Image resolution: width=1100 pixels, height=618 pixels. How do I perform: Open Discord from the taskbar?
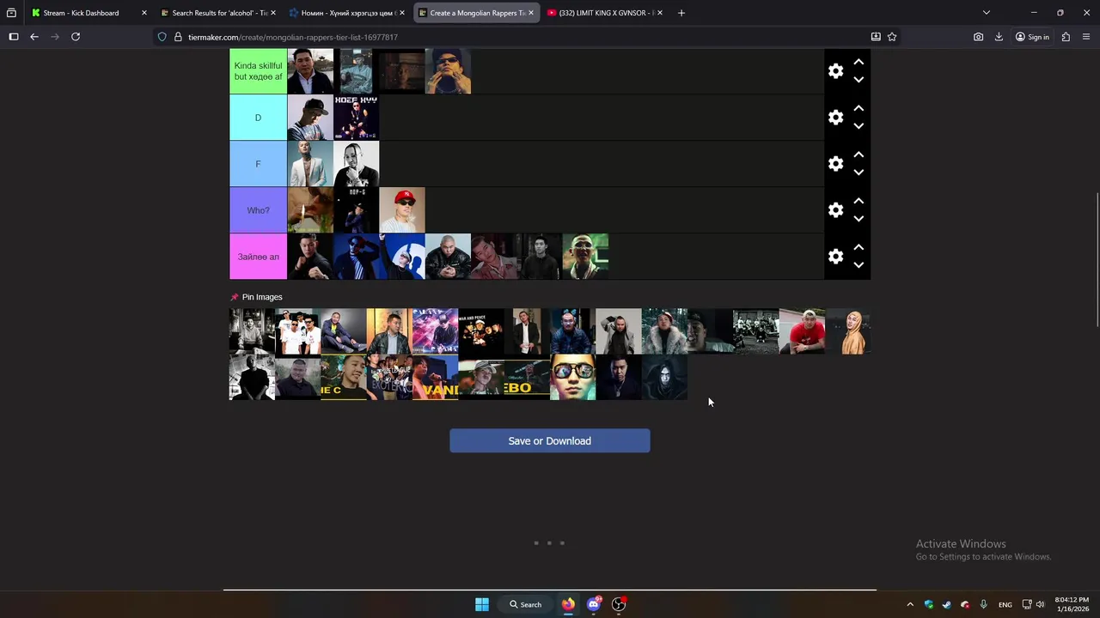point(593,604)
